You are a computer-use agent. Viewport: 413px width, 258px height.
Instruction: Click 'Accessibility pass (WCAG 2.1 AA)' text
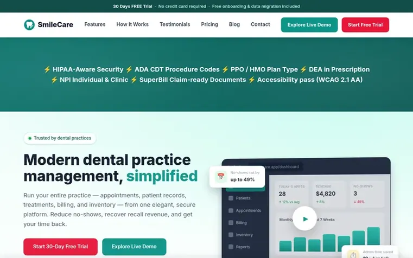tap(310, 80)
